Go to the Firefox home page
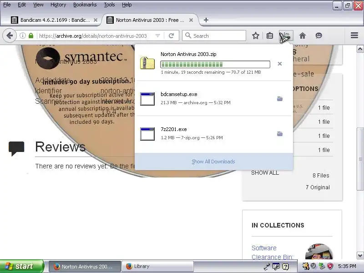This screenshot has height=273, width=364. (x=302, y=35)
